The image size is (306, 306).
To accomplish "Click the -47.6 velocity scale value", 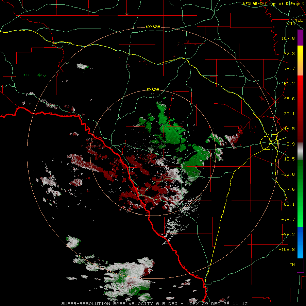I will click(288, 189).
